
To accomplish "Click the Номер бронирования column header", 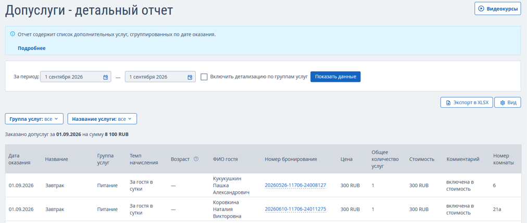I will [291, 159].
